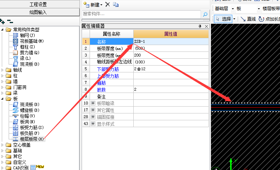Click the collapse-all minus icon
Image resolution: width=280 pixels, height=170 pixels.
tap(10, 22)
